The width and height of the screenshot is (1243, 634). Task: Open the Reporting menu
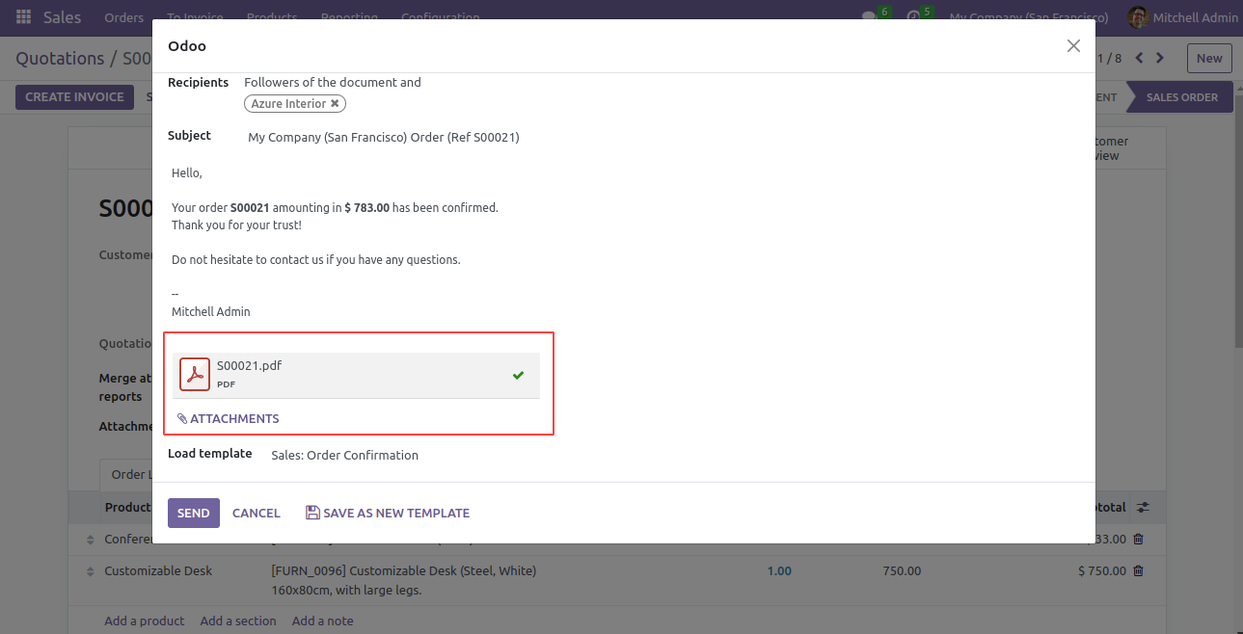[349, 17]
